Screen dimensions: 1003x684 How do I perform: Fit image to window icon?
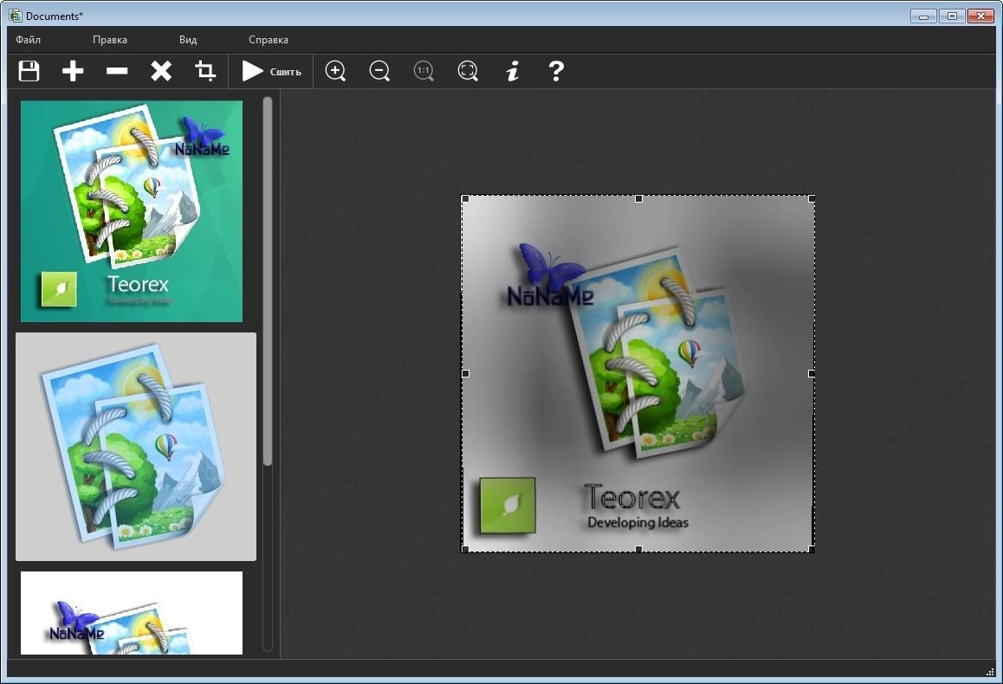pyautogui.click(x=469, y=71)
